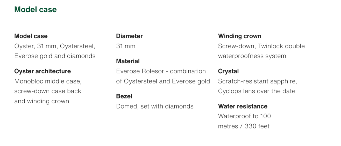Screen dimensions: 341x146
Task: Click the "Screw-down, Twinlock double" text line
Action: point(261,46)
